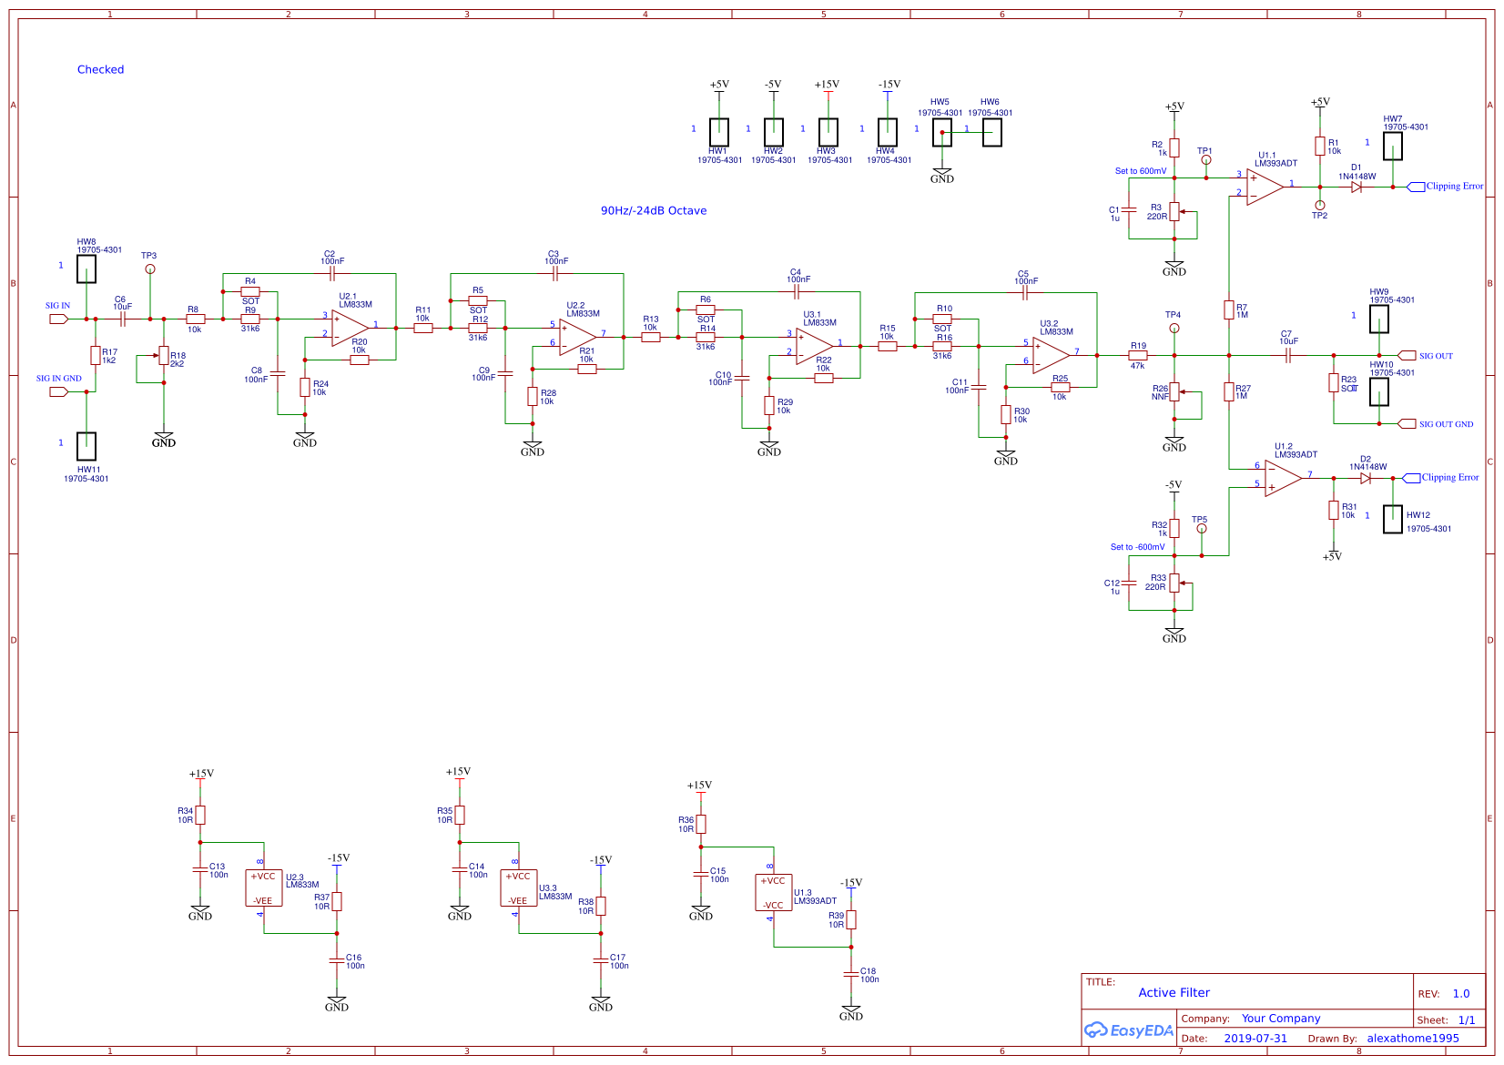Click test point TP5 circle

(x=1202, y=528)
